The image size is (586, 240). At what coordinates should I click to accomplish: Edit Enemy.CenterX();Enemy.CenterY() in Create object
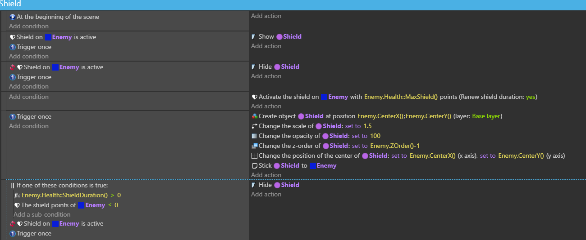(x=404, y=116)
